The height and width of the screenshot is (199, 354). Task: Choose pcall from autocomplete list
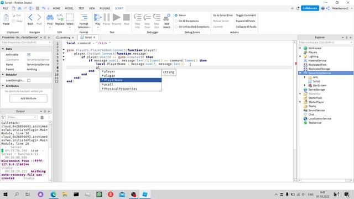tap(131, 85)
